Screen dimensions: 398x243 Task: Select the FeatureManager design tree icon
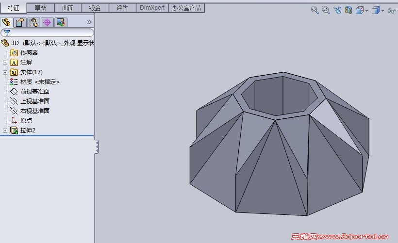[x=7, y=22]
